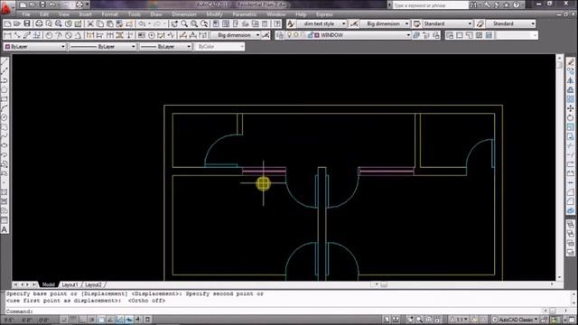
Task: Switch to the Layout1 tab
Action: coord(70,285)
